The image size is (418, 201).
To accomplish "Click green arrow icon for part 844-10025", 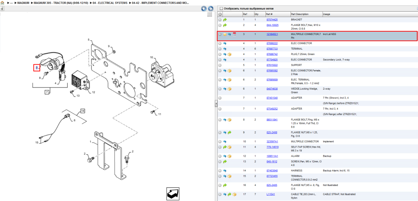I will point(225,25).
